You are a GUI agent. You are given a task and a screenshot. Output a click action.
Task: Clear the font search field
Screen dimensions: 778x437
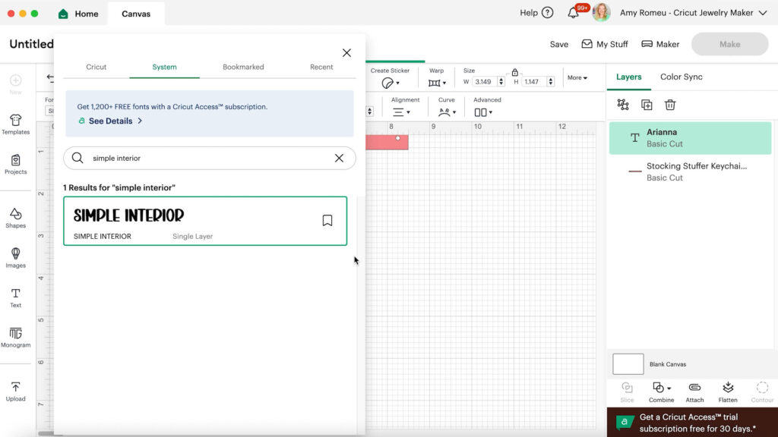(339, 158)
